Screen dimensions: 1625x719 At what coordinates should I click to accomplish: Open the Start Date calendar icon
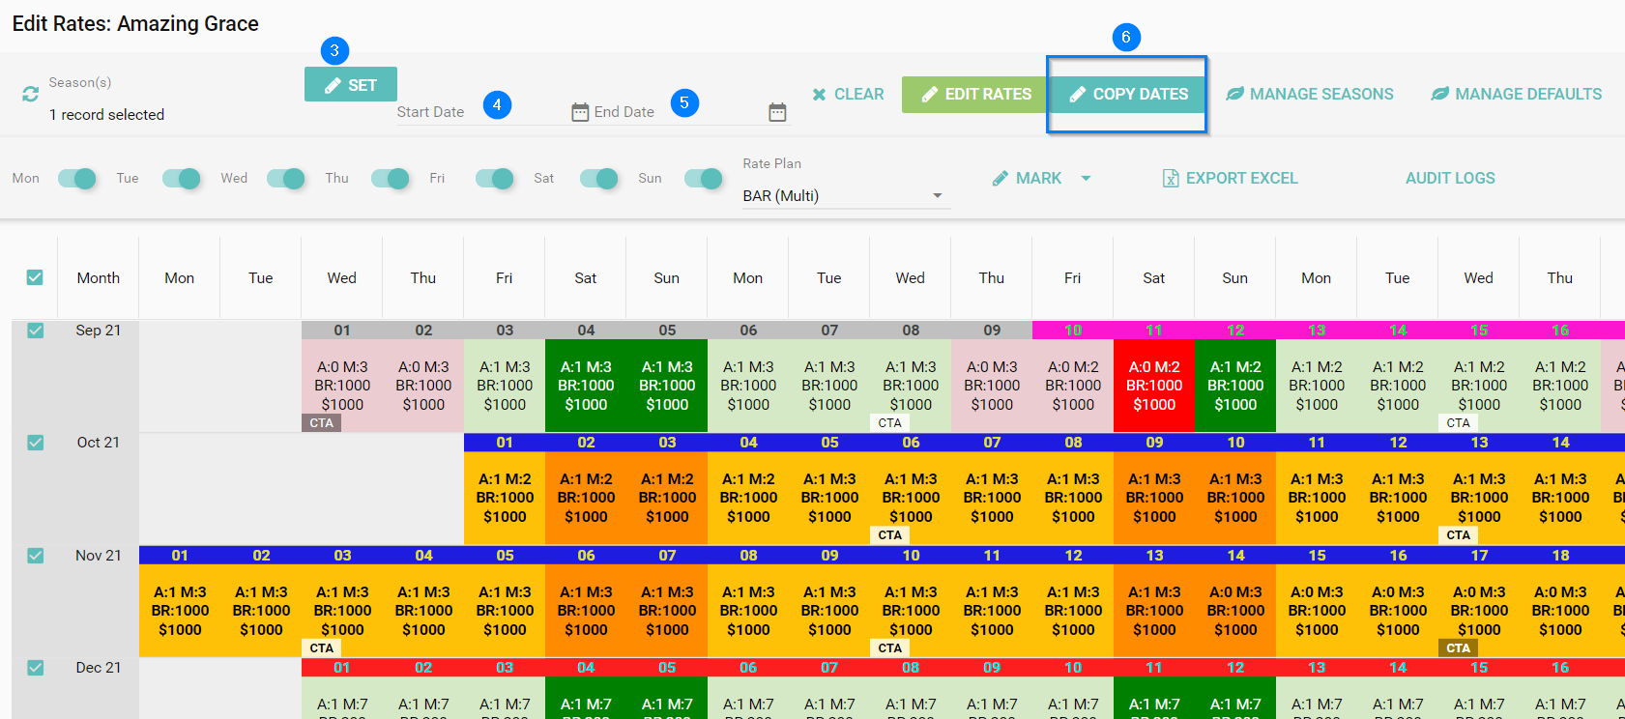pos(580,112)
